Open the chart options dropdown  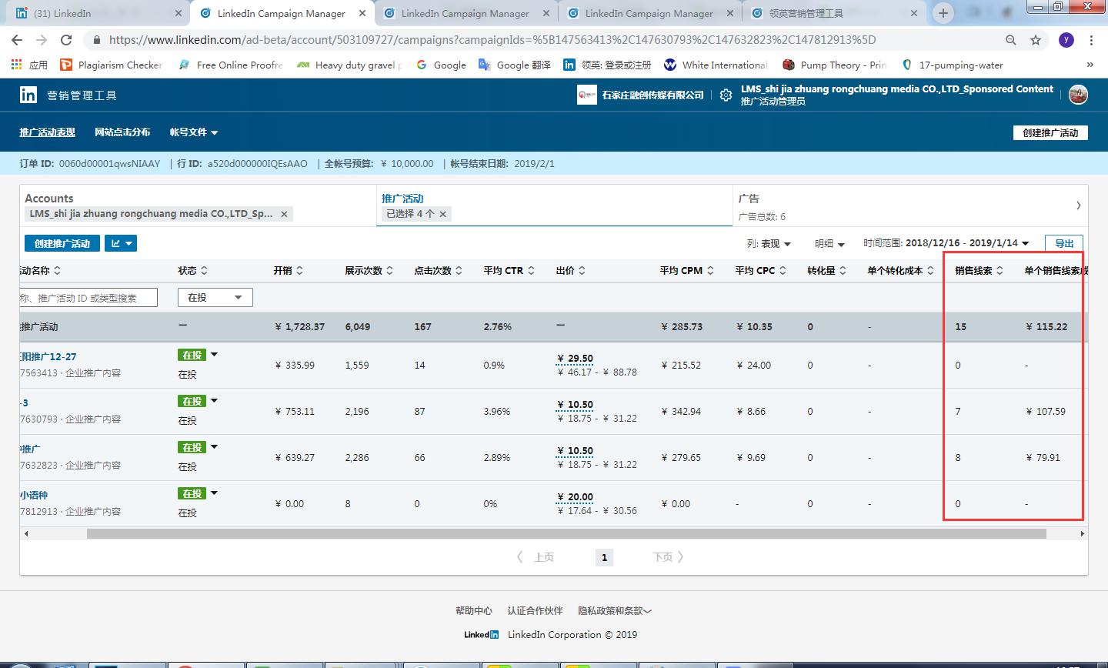pos(121,243)
